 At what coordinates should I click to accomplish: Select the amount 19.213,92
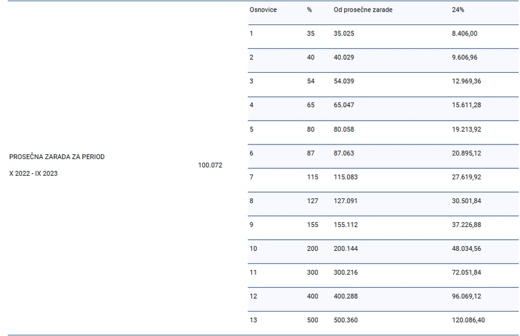point(466,129)
